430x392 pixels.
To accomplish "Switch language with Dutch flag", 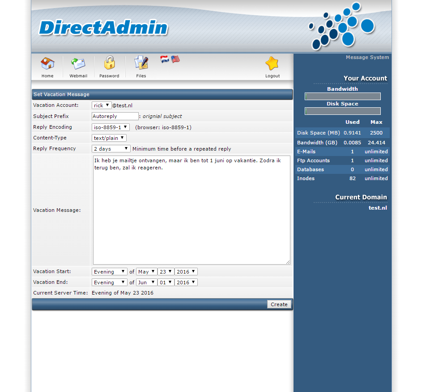I will tap(165, 59).
